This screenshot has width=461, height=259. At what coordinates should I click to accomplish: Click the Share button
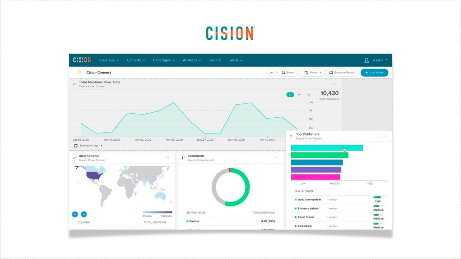(288, 72)
